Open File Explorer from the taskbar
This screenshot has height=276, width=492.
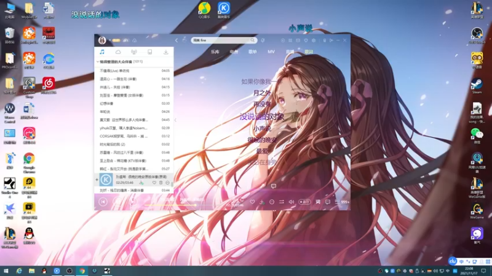point(32,271)
